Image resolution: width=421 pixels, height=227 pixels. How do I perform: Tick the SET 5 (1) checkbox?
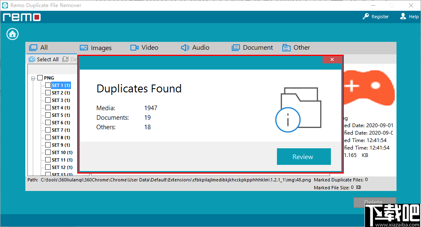pyautogui.click(x=48, y=115)
